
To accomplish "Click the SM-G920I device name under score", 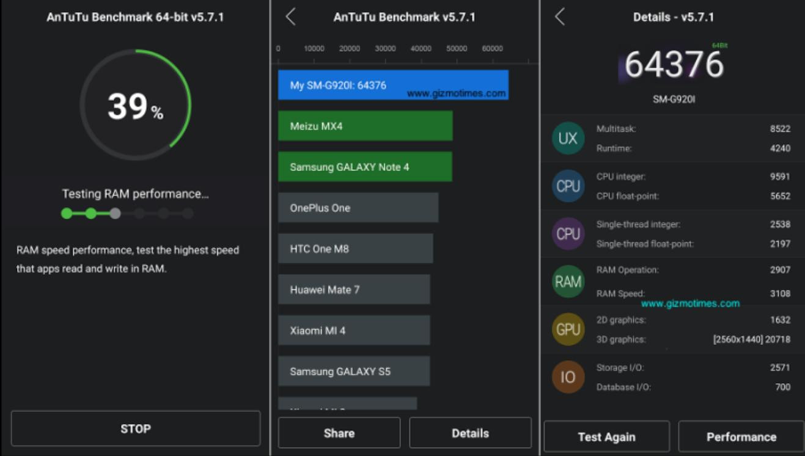I will click(x=674, y=99).
